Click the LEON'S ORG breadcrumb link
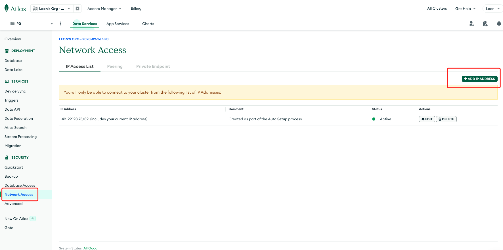The width and height of the screenshot is (503, 250). coord(80,39)
